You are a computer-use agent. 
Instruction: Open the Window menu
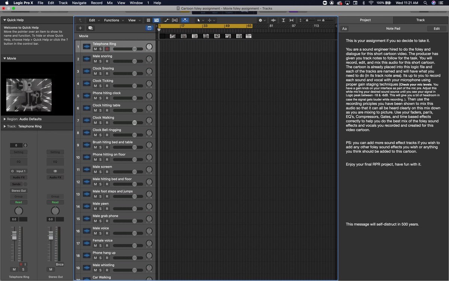tap(136, 3)
